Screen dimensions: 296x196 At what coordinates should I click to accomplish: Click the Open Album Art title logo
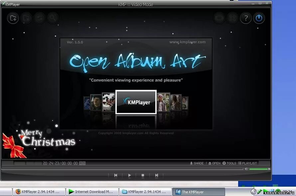click(137, 62)
